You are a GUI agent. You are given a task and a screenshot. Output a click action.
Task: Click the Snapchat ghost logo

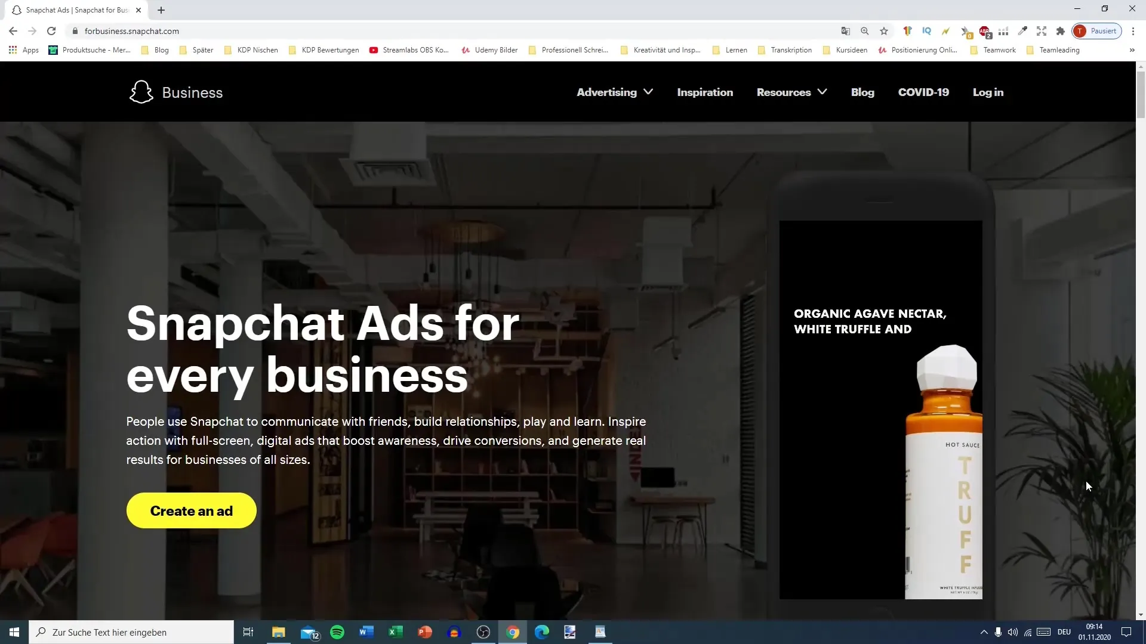pos(141,92)
